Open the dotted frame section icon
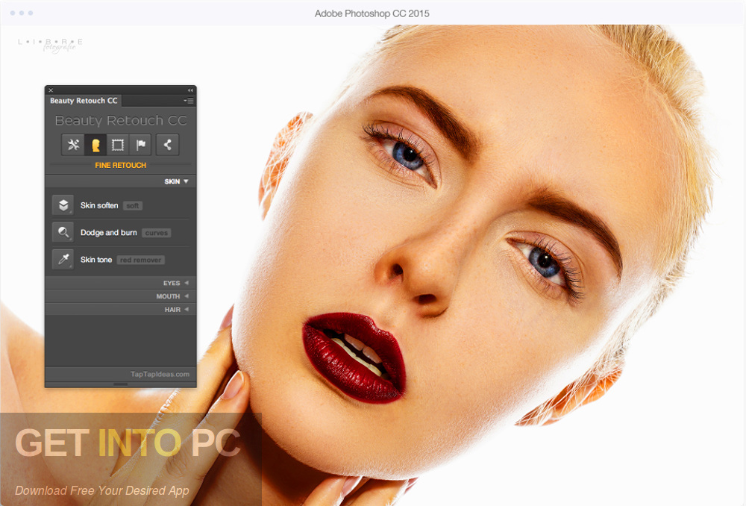746x506 pixels. 118,145
